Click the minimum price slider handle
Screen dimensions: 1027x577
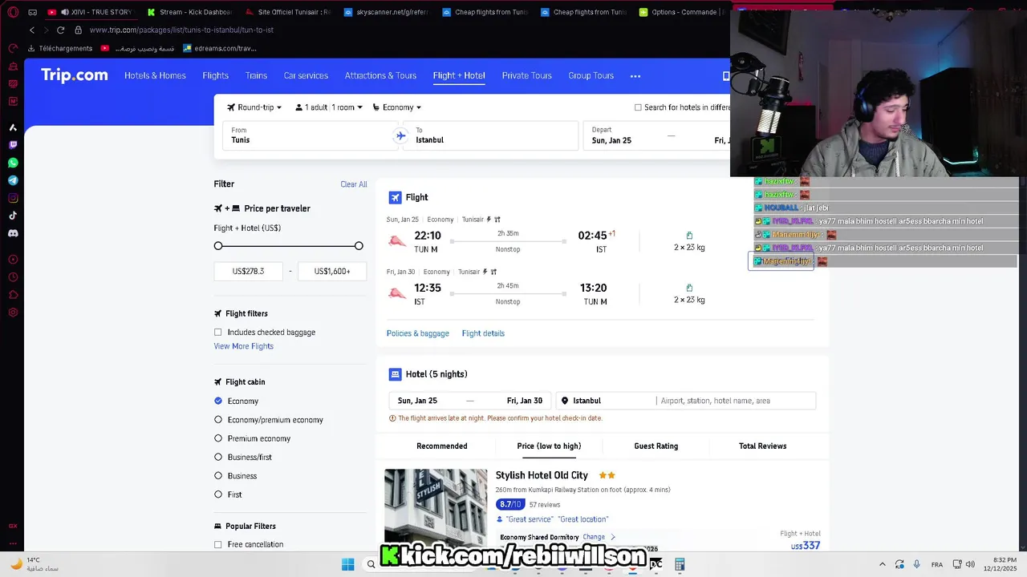tap(218, 246)
